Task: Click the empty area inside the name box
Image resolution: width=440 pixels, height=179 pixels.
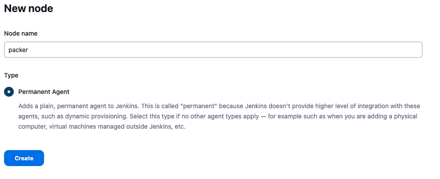Action: tap(223, 50)
